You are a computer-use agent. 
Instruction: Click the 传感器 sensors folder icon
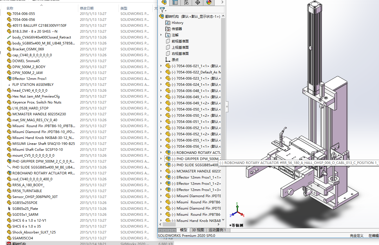(x=168, y=29)
